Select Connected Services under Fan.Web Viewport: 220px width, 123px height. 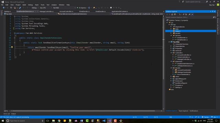[x=181, y=44]
